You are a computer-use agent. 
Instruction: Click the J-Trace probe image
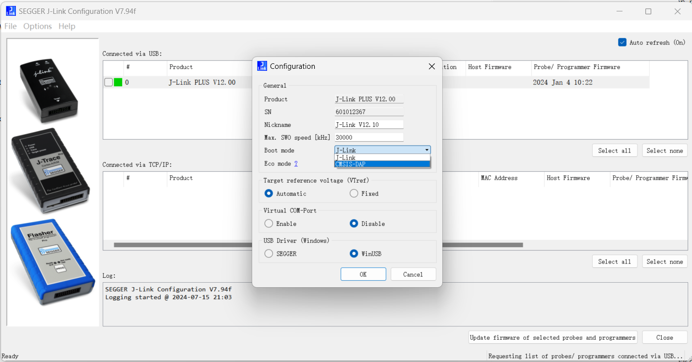point(50,170)
